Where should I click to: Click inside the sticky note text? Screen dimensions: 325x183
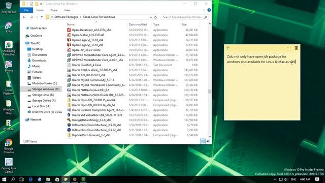261,59
